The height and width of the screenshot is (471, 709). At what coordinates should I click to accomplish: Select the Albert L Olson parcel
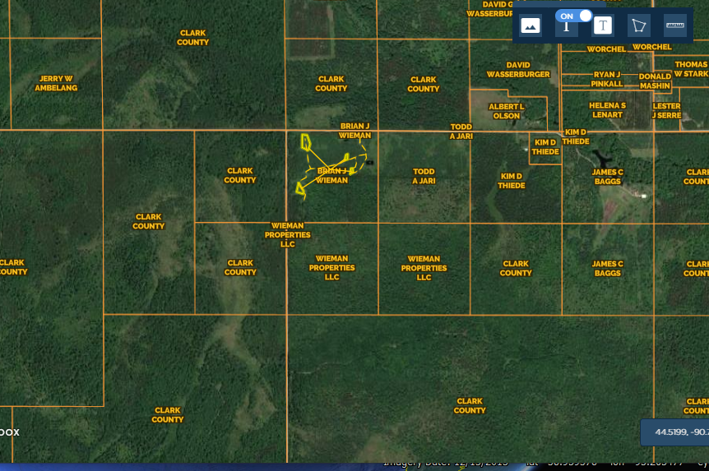point(507,111)
